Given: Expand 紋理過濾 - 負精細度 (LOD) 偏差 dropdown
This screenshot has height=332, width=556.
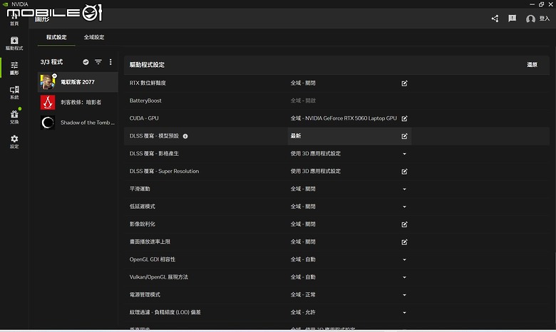Looking at the screenshot, I should [x=404, y=313].
